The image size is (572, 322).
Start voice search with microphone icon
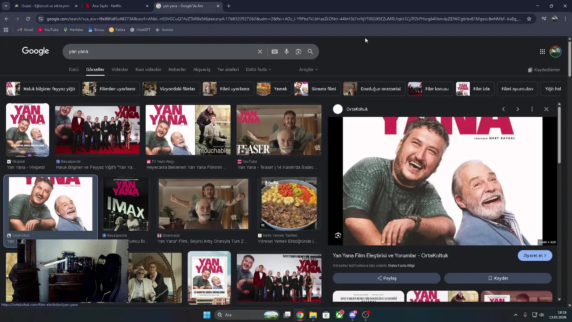(286, 51)
